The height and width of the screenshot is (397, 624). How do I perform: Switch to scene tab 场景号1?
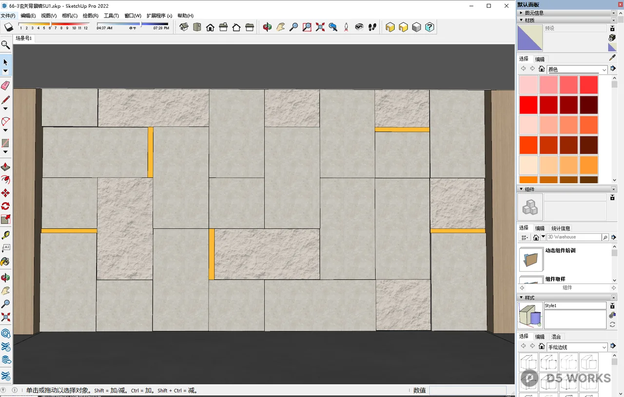[x=23, y=38]
